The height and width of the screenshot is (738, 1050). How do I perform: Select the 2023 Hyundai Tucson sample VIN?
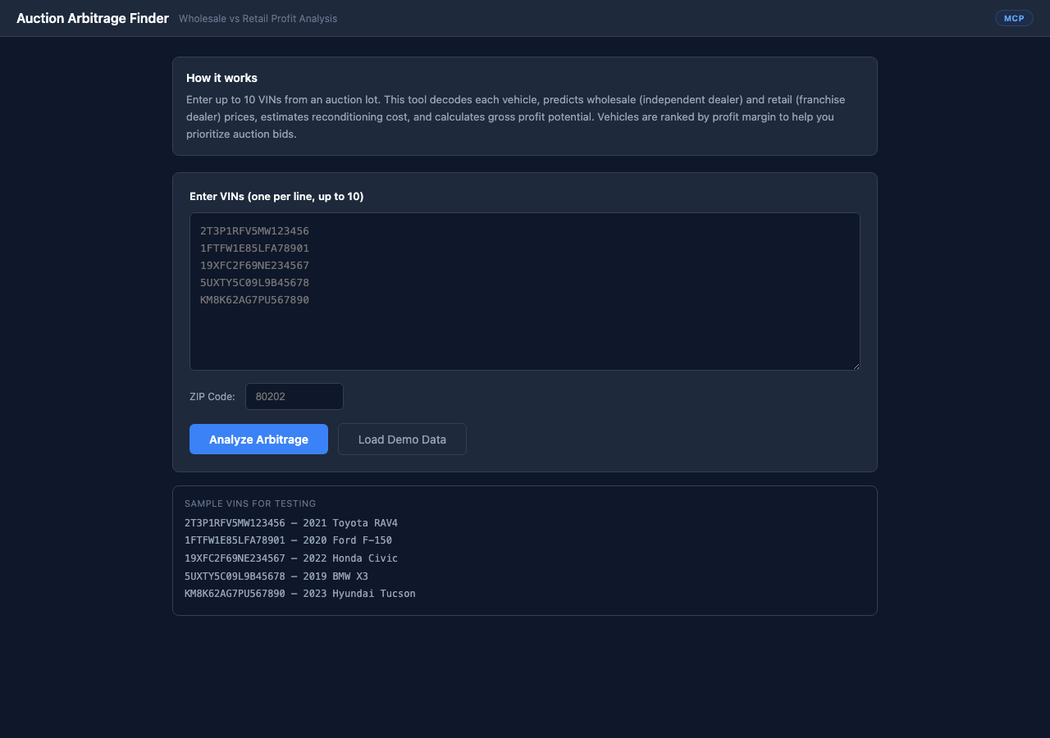coord(299,593)
